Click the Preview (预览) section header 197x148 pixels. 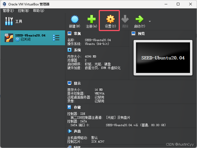tap(141, 33)
